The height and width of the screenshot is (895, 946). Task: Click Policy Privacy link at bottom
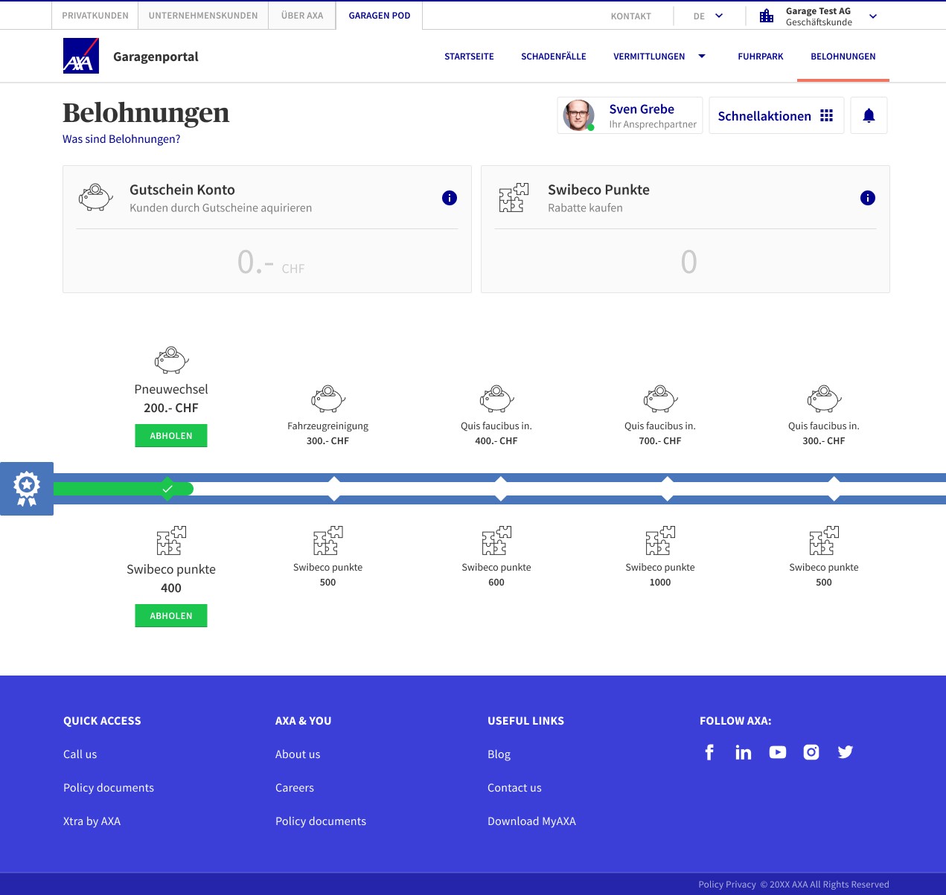pos(727,885)
